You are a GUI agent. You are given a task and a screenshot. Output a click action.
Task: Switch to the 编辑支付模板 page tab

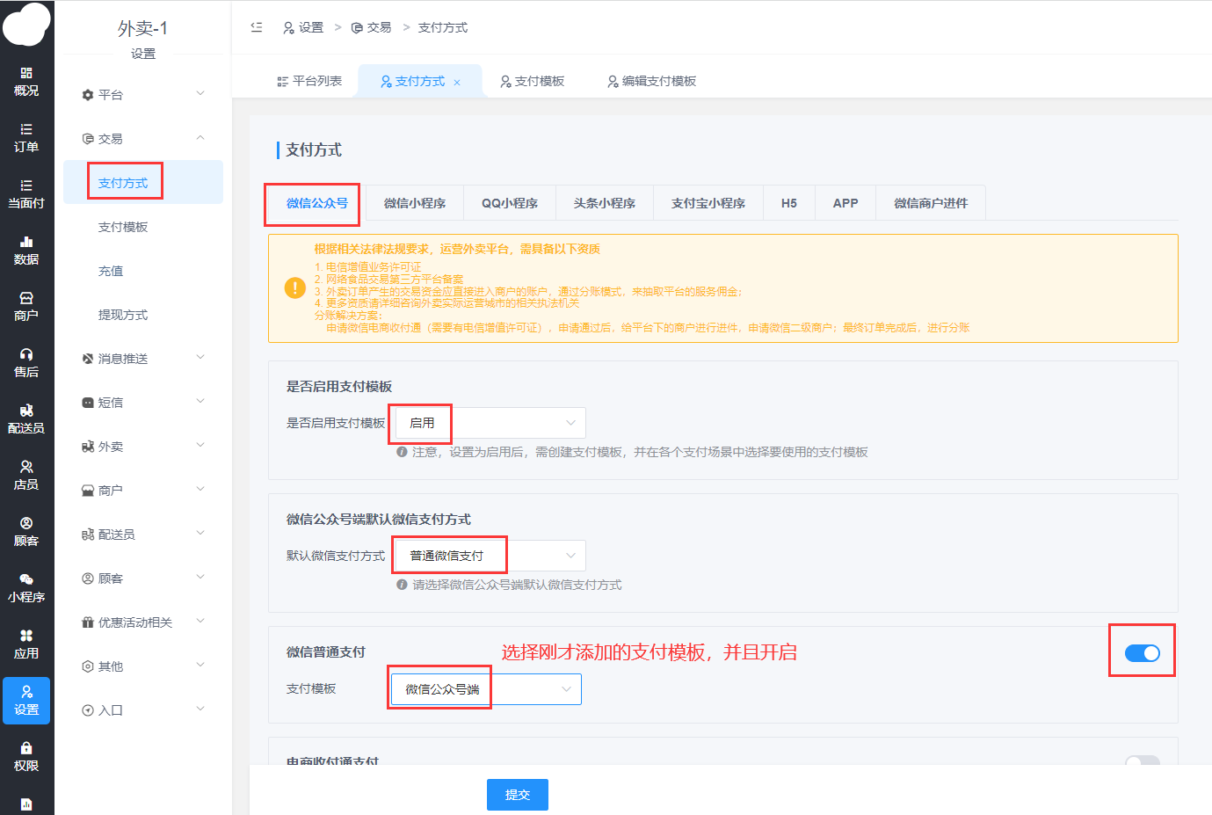coord(651,81)
